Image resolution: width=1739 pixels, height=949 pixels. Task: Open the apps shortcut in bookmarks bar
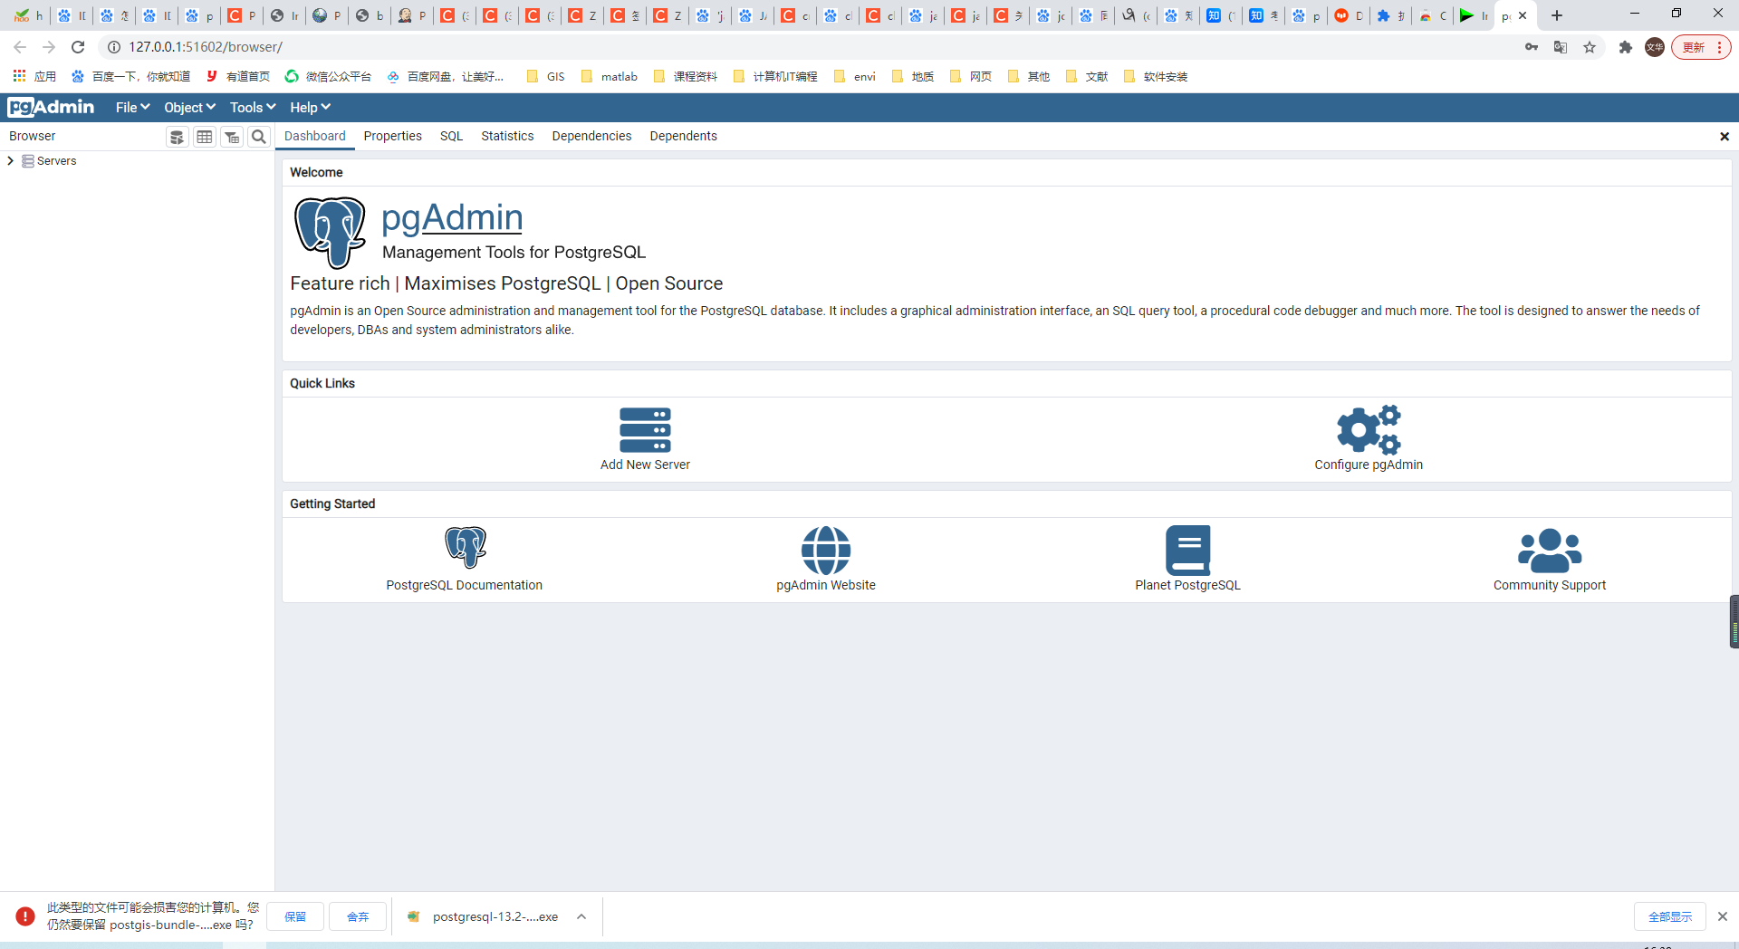(x=34, y=77)
